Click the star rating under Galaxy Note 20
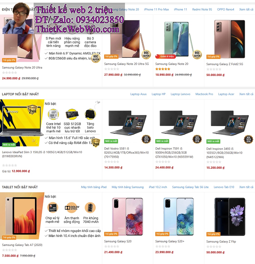 coord(163,69)
